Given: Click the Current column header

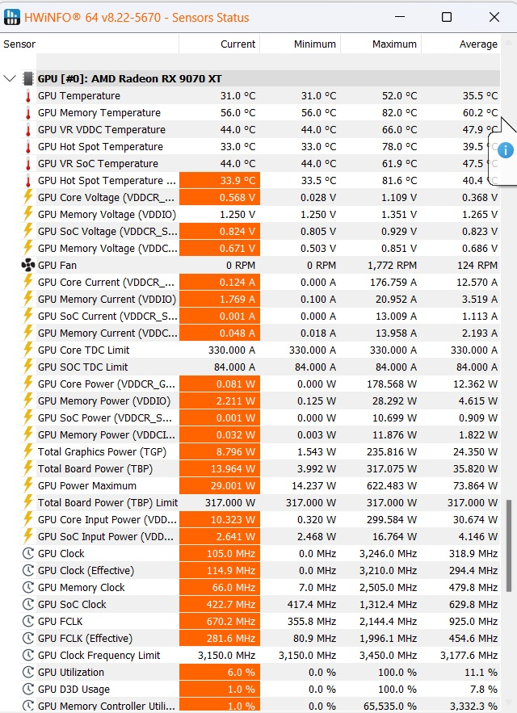Looking at the screenshot, I should click(220, 44).
